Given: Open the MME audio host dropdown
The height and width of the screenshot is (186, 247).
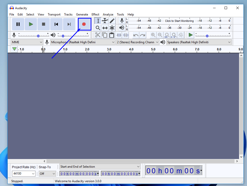Looking at the screenshot, I should coord(27,42).
